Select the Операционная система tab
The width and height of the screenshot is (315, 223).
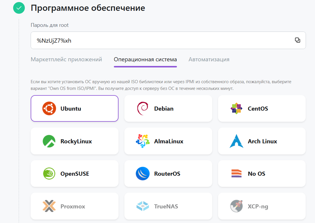145,60
